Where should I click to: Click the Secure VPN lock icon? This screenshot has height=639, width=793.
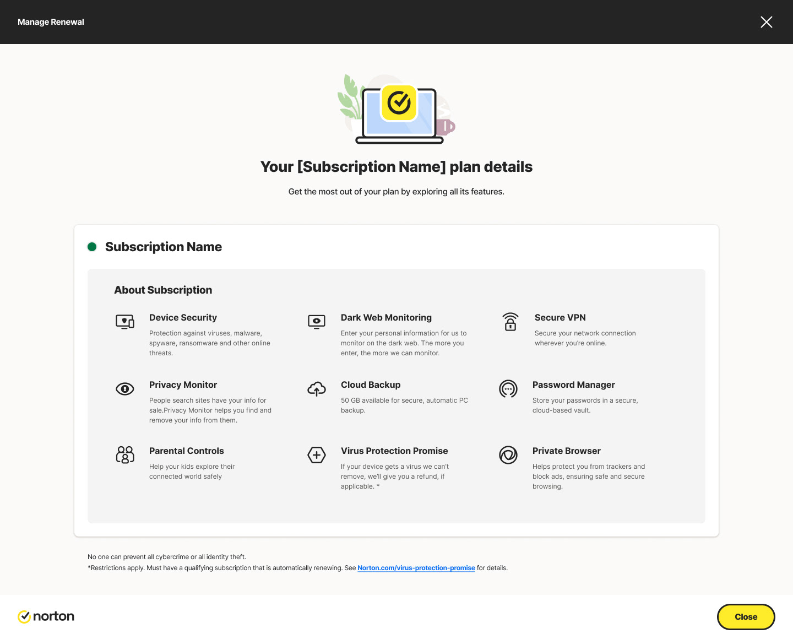tap(510, 322)
